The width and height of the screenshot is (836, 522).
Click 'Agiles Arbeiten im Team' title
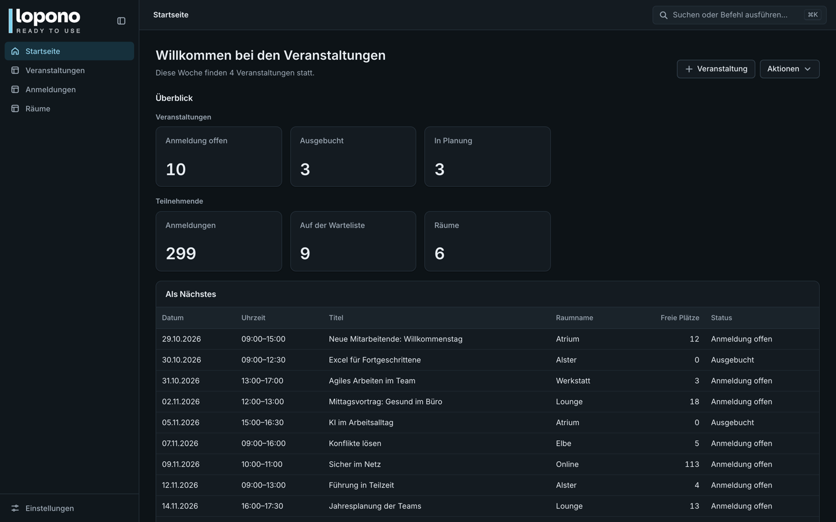(x=372, y=381)
